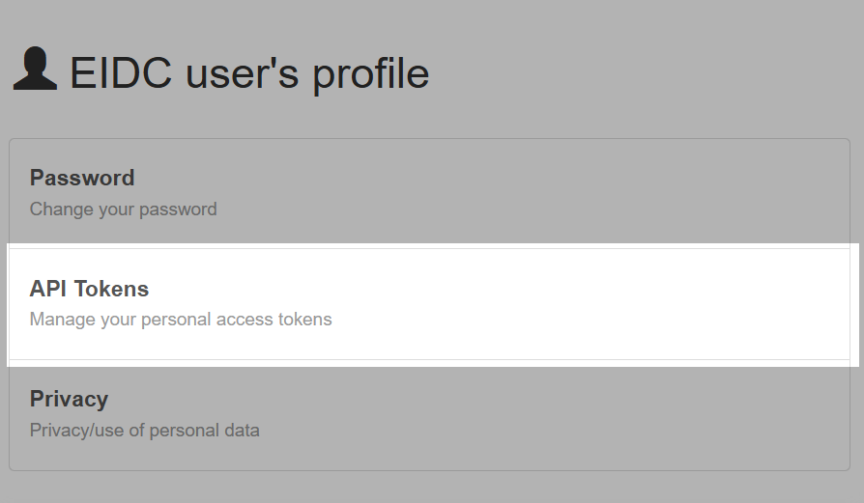Click "Privacy/use of personal data" description

click(144, 431)
